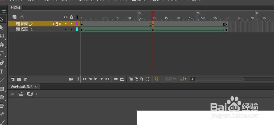This screenshot has width=274, height=125.
Task: Select the Line tool
Action: coord(2,80)
